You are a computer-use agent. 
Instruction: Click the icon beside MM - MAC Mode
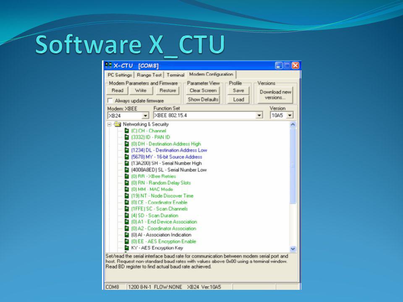tap(126, 189)
